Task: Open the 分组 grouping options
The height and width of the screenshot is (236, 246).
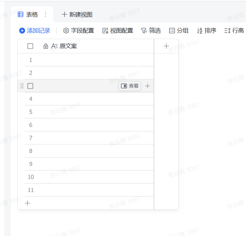Action: pos(179,31)
